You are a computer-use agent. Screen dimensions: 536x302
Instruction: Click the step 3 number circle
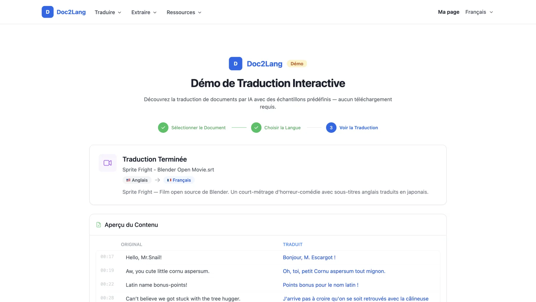pyautogui.click(x=331, y=128)
